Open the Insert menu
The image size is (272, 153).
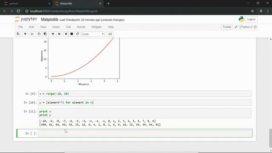click(x=56, y=27)
